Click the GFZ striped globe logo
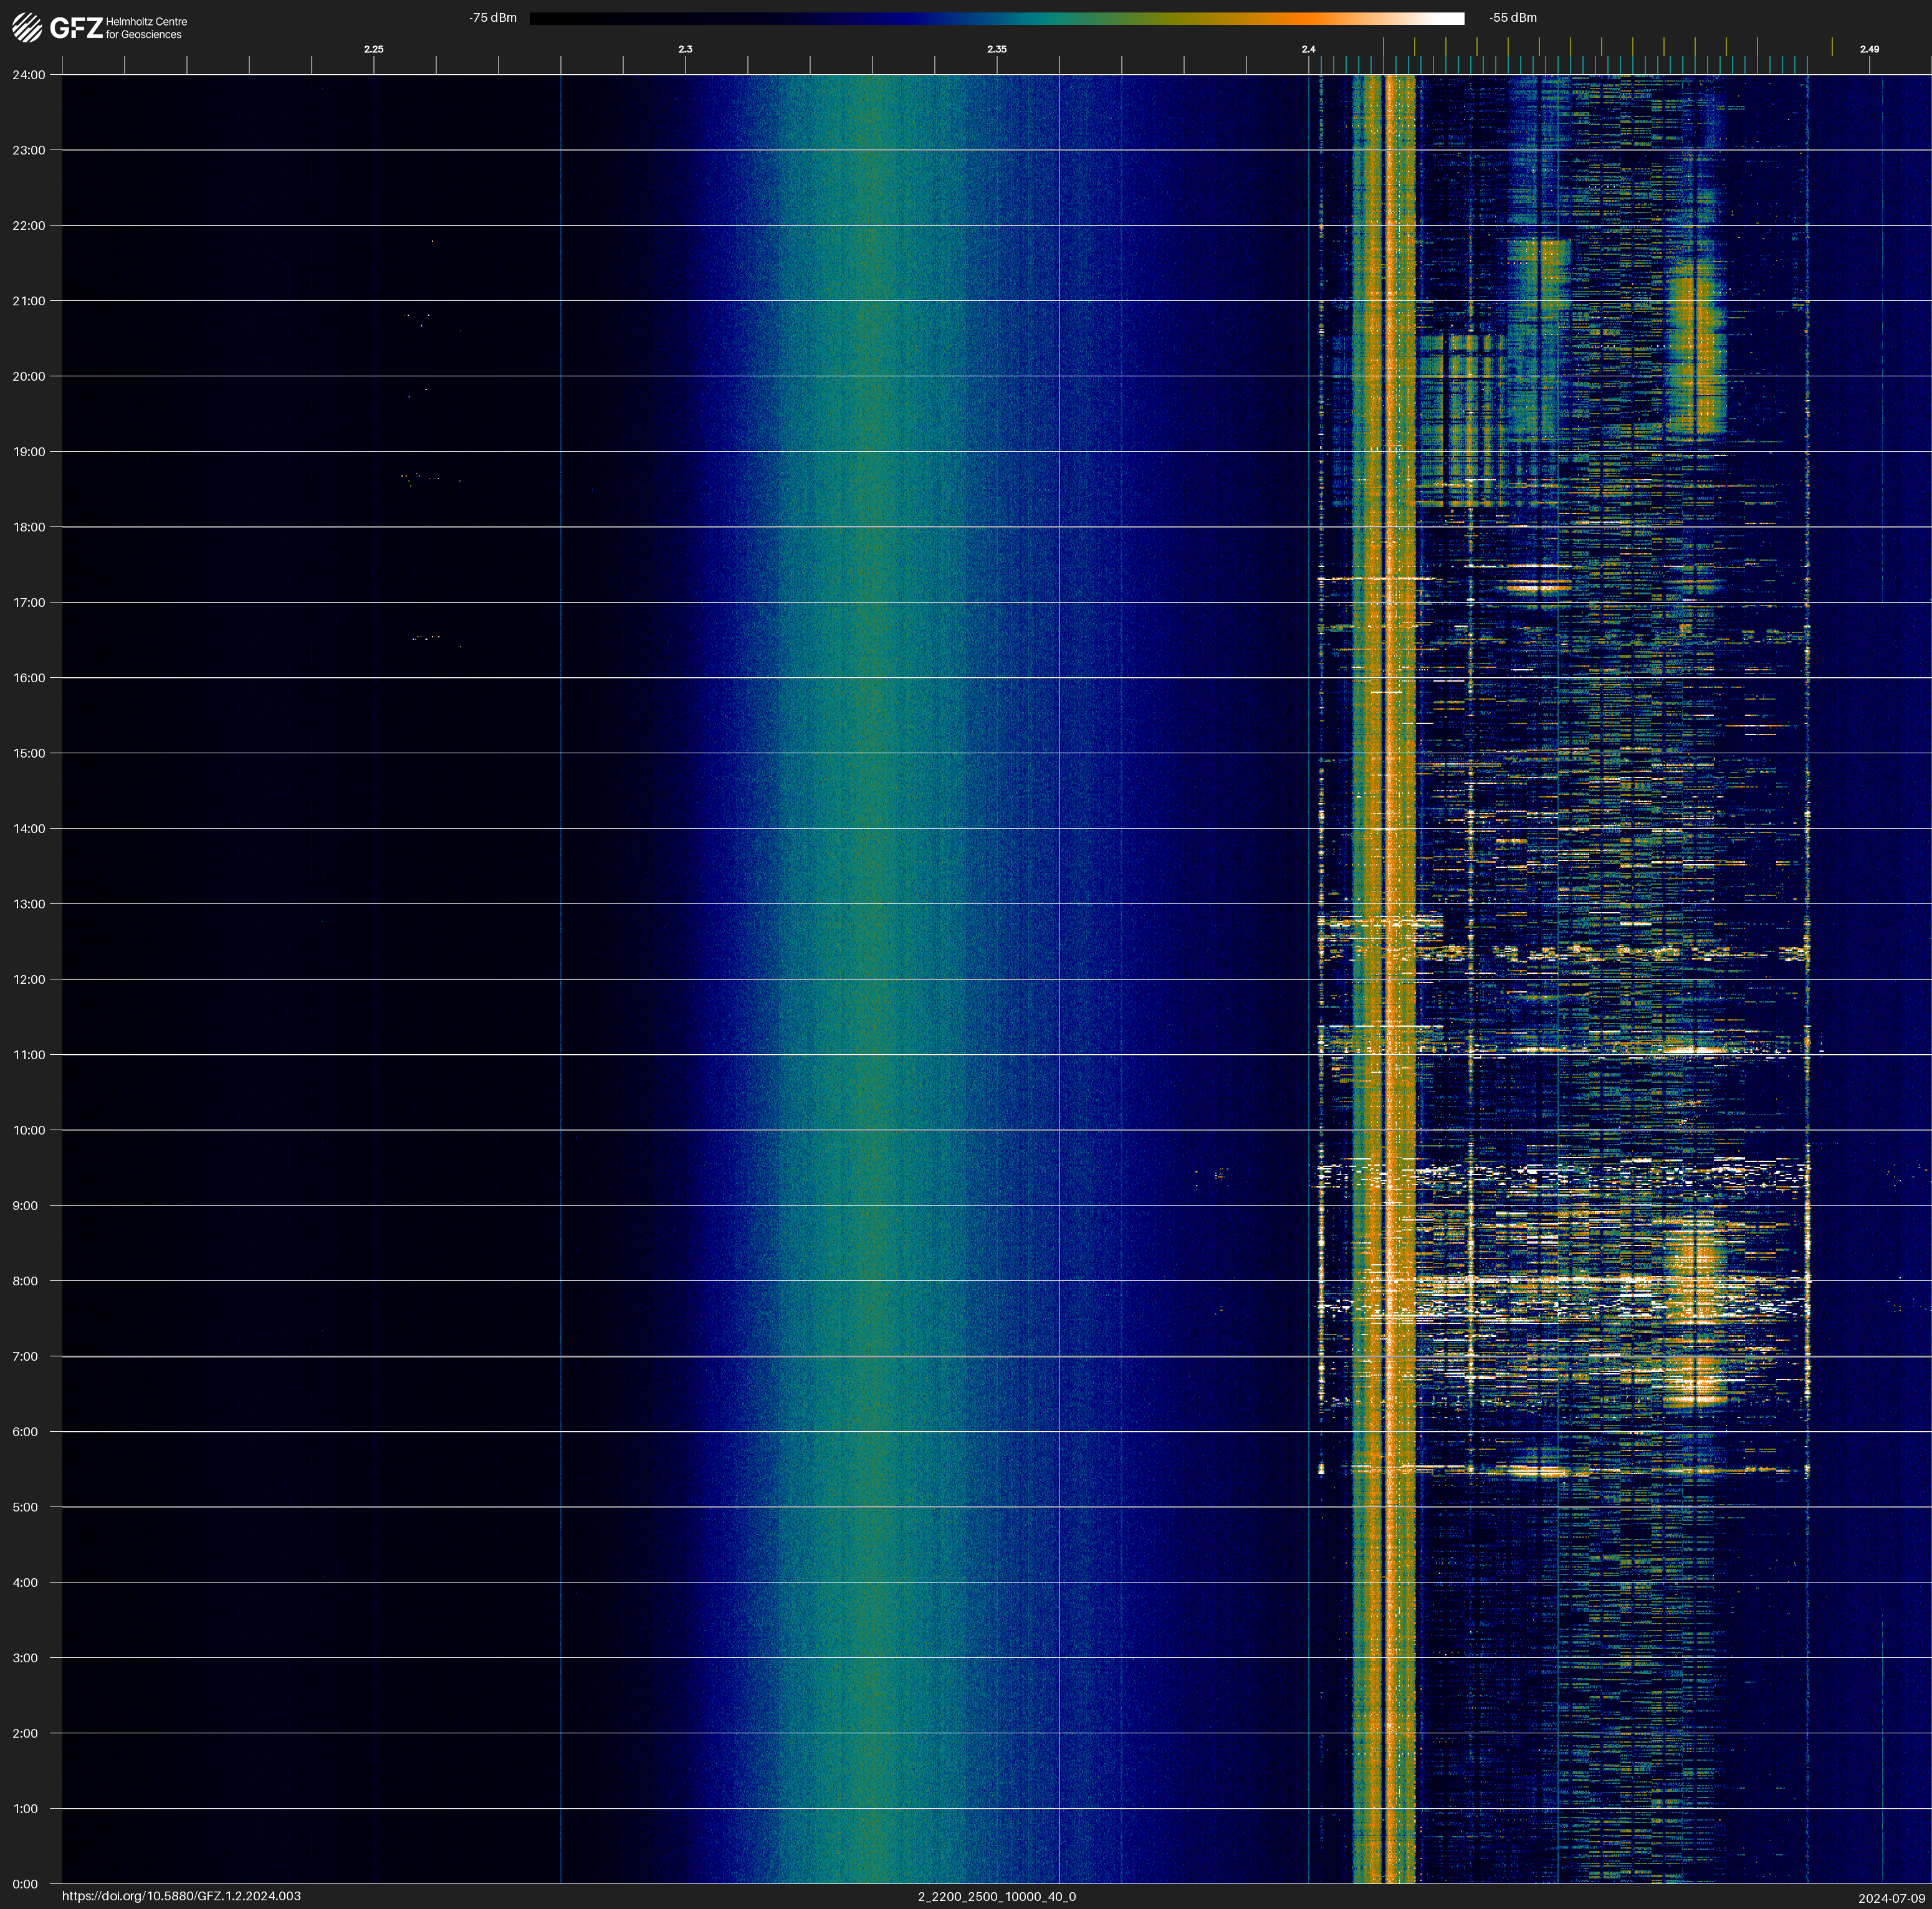This screenshot has height=1909, width=1932. pos(27,28)
